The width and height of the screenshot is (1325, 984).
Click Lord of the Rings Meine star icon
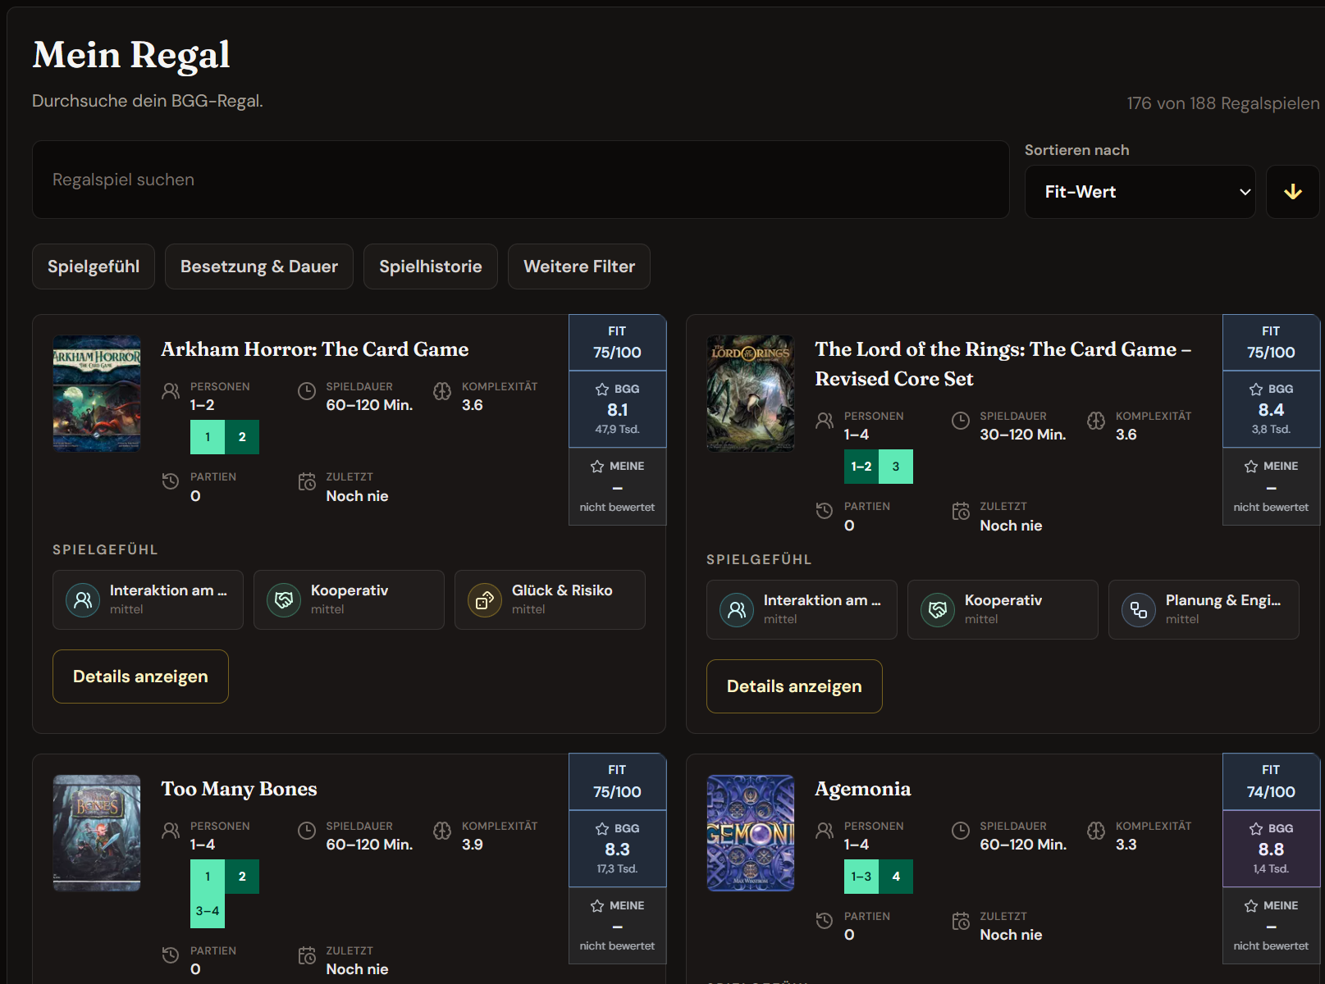point(1251,467)
